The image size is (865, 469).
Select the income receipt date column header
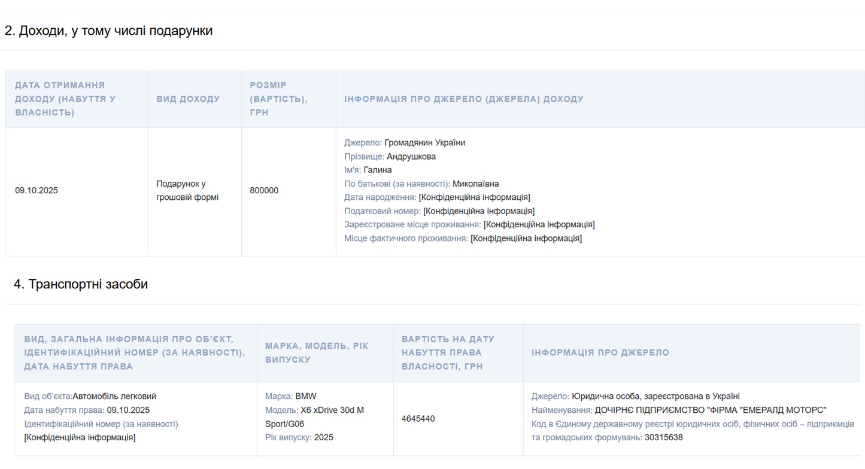65,99
